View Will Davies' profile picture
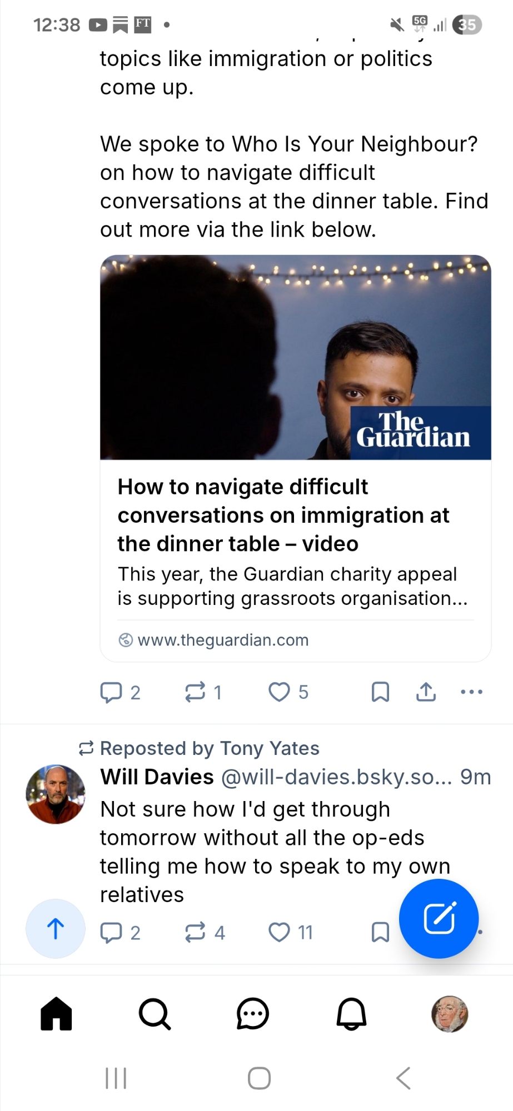This screenshot has height=1111, width=513. (x=56, y=794)
